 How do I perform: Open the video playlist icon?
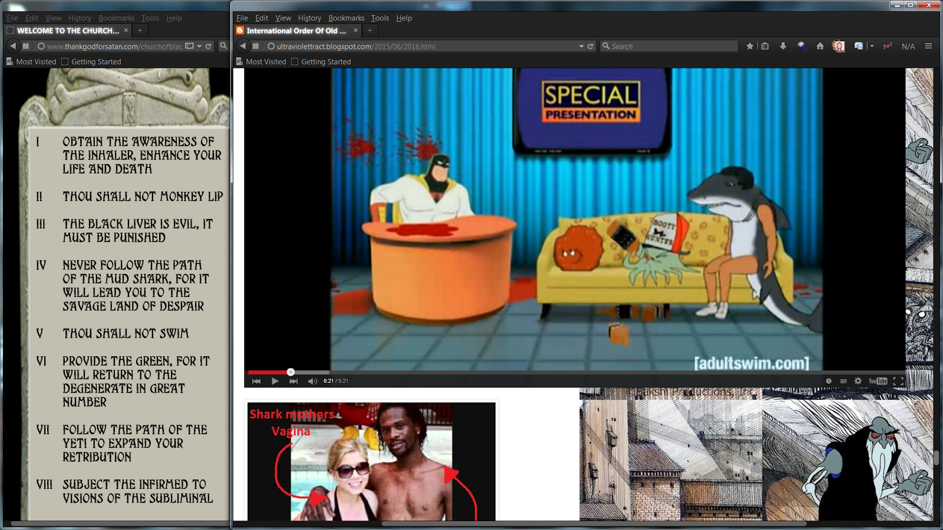point(843,381)
